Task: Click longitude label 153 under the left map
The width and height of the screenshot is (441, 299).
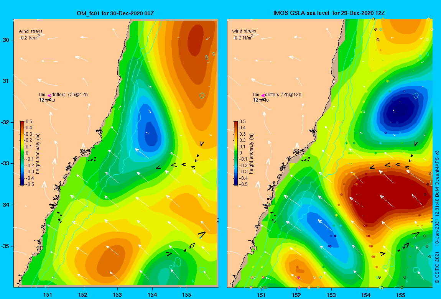Action: pyautogui.click(x=117, y=295)
